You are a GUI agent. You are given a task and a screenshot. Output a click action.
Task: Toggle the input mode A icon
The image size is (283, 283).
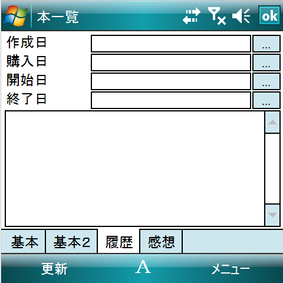point(143,266)
